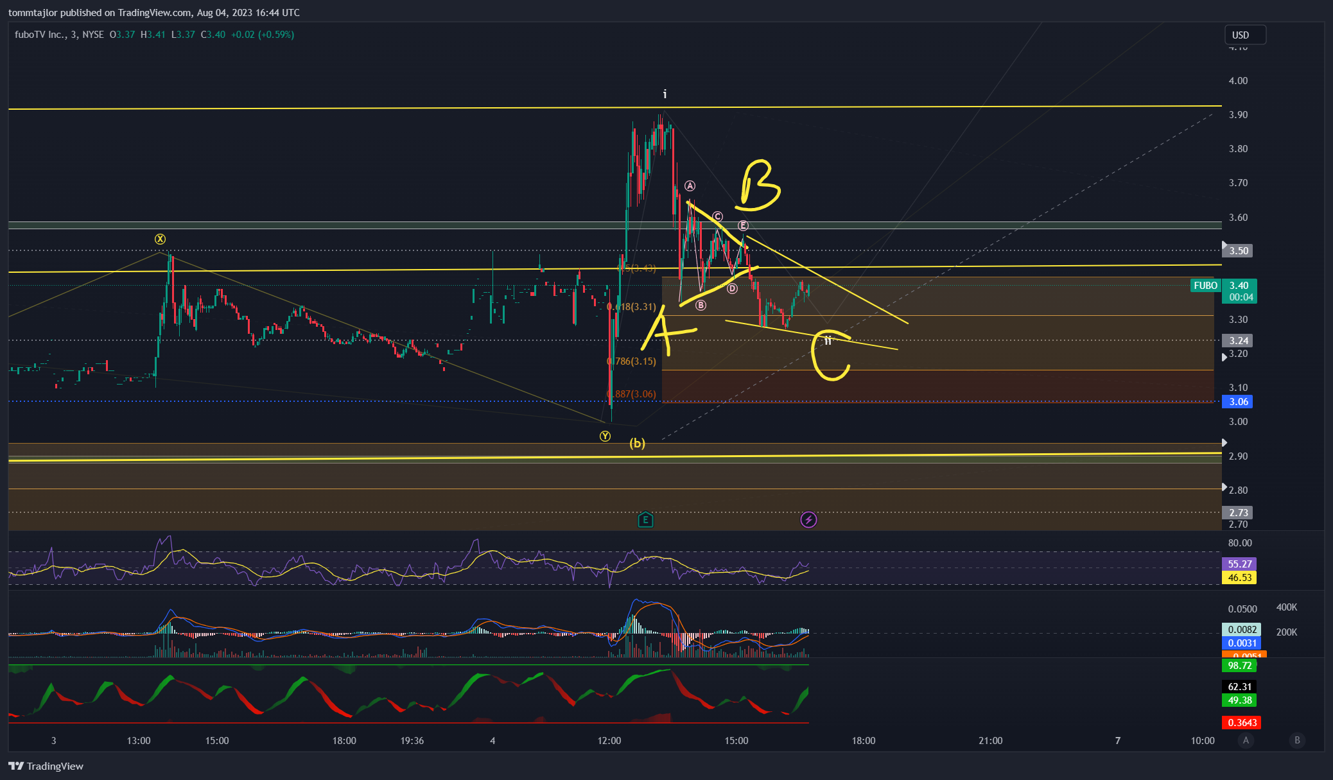
Task: Open the TradingView logo link
Action: [46, 766]
